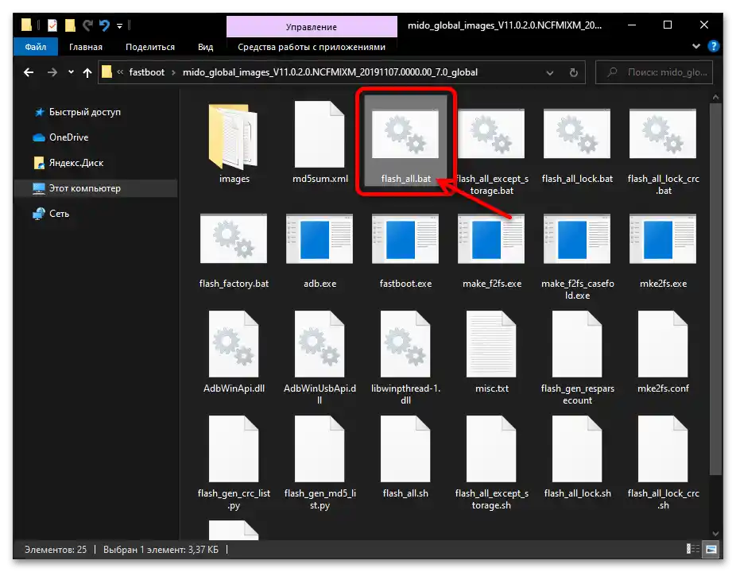This screenshot has height=572, width=736.
Task: Select the flash_factory.bat file
Action: click(234, 250)
